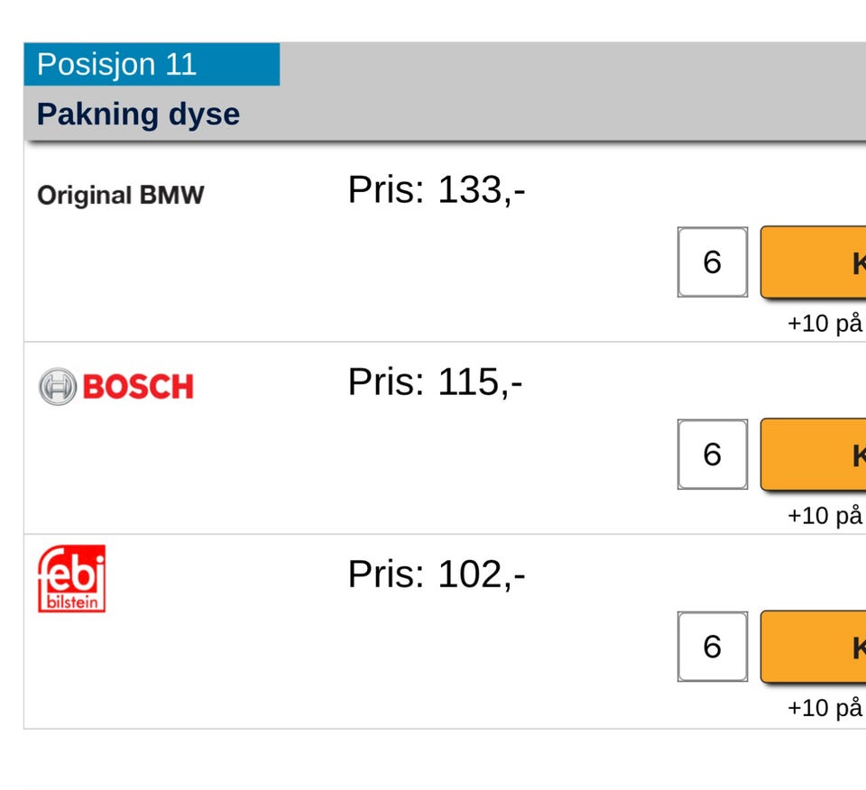Click the +10 på note under febi button
This screenshot has width=866, height=790.
(825, 708)
